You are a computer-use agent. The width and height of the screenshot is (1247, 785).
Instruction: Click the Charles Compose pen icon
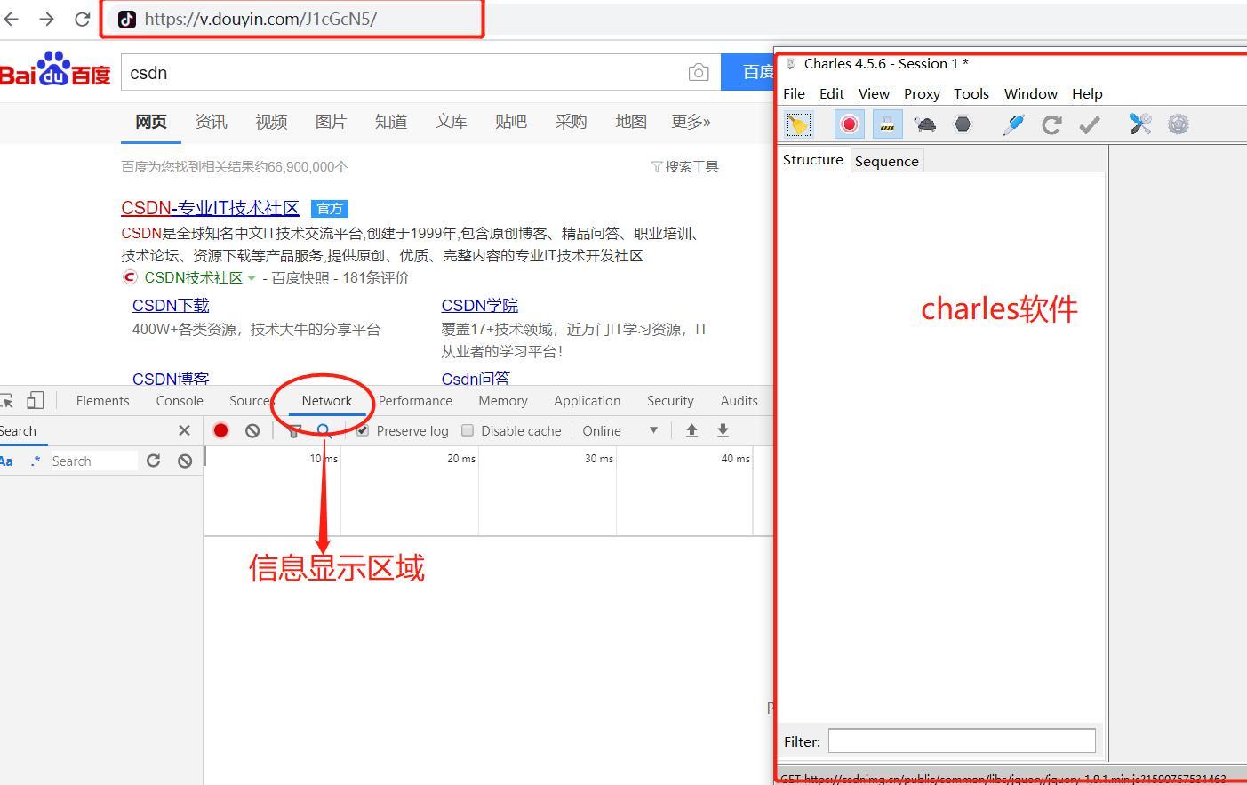(1013, 124)
